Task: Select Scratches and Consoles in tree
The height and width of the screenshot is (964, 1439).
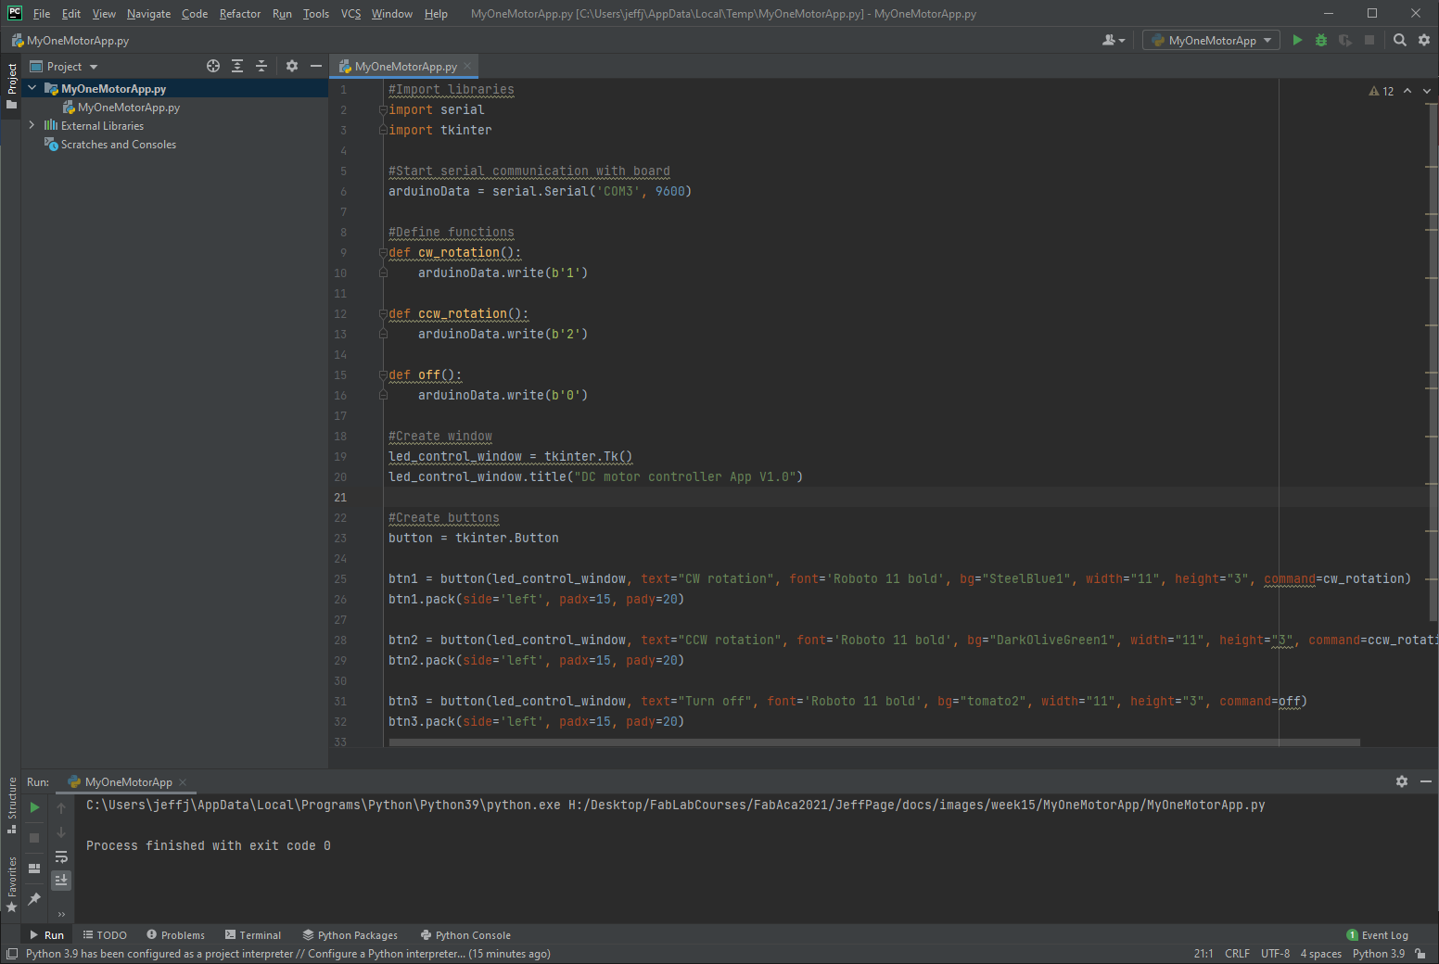Action: [118, 145]
